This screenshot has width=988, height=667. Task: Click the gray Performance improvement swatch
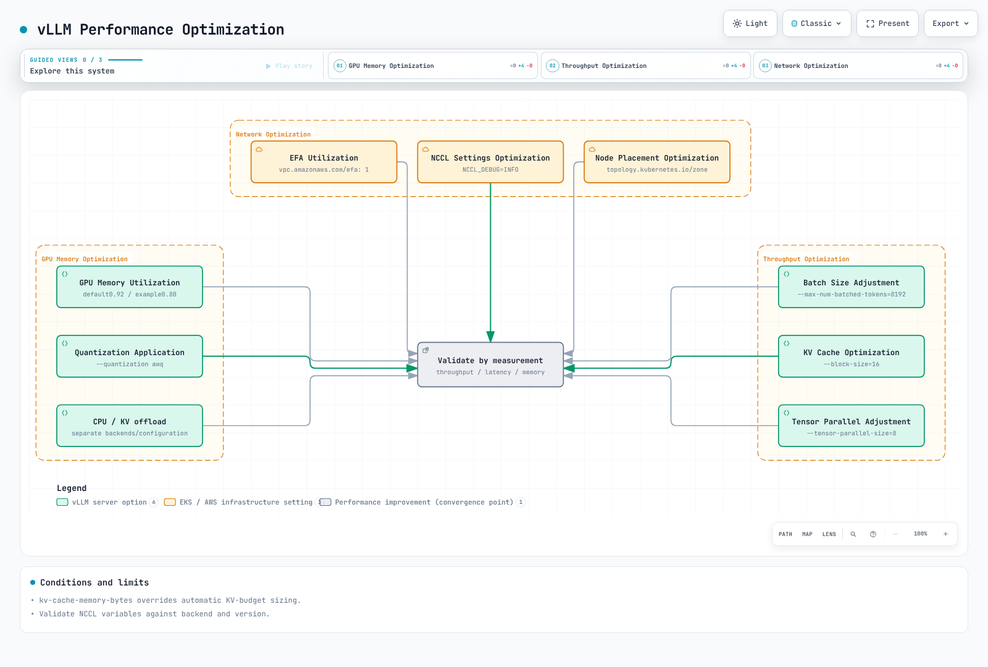point(325,502)
